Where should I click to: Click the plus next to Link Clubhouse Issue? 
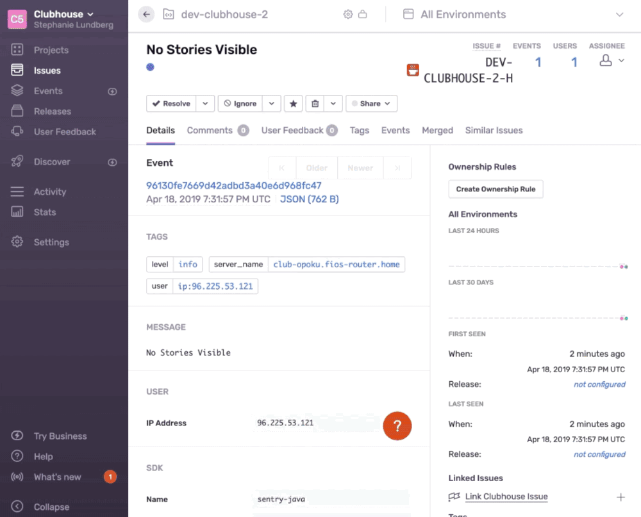click(620, 497)
